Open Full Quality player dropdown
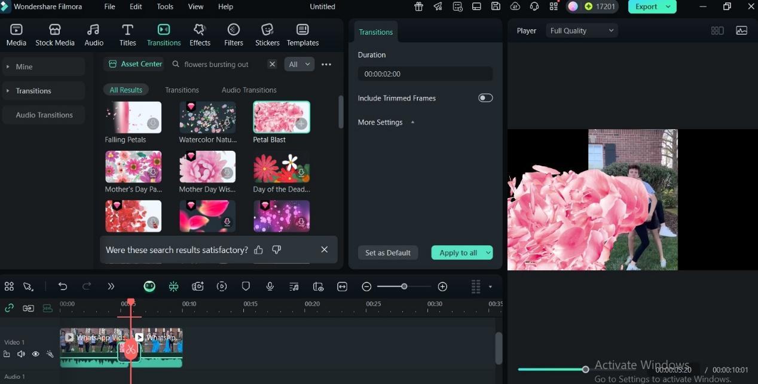 click(581, 31)
